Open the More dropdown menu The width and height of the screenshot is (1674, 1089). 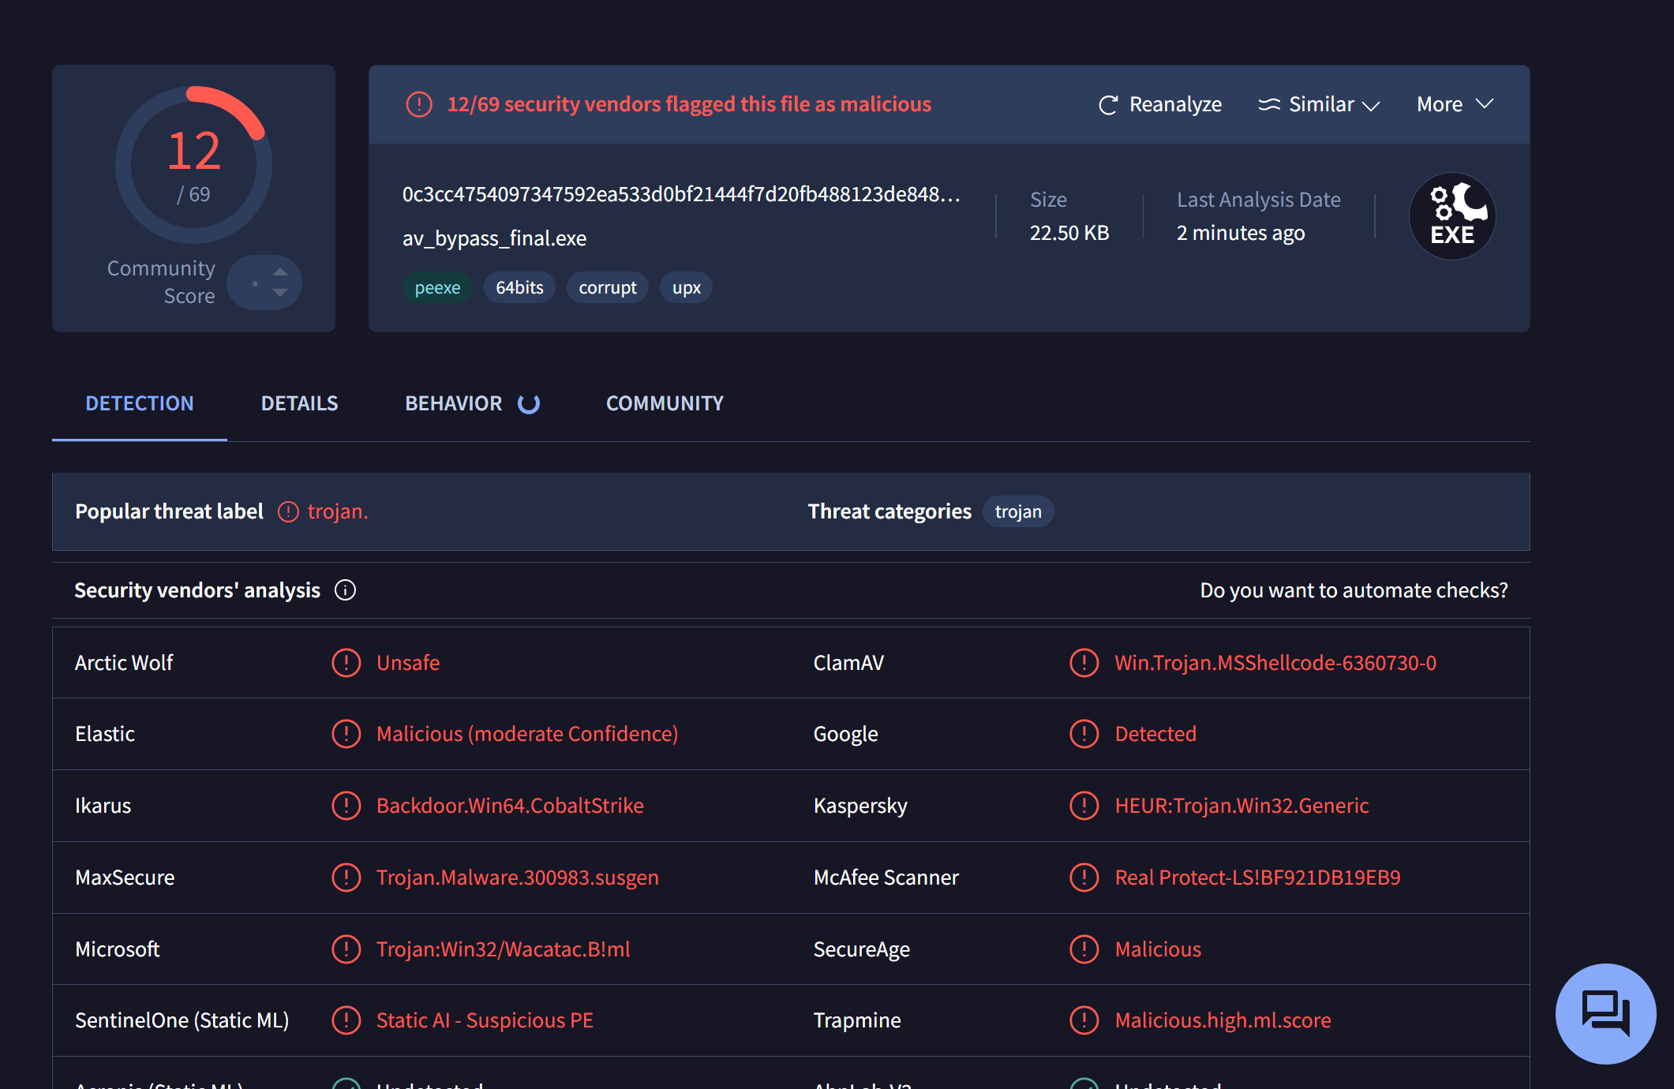point(1455,104)
